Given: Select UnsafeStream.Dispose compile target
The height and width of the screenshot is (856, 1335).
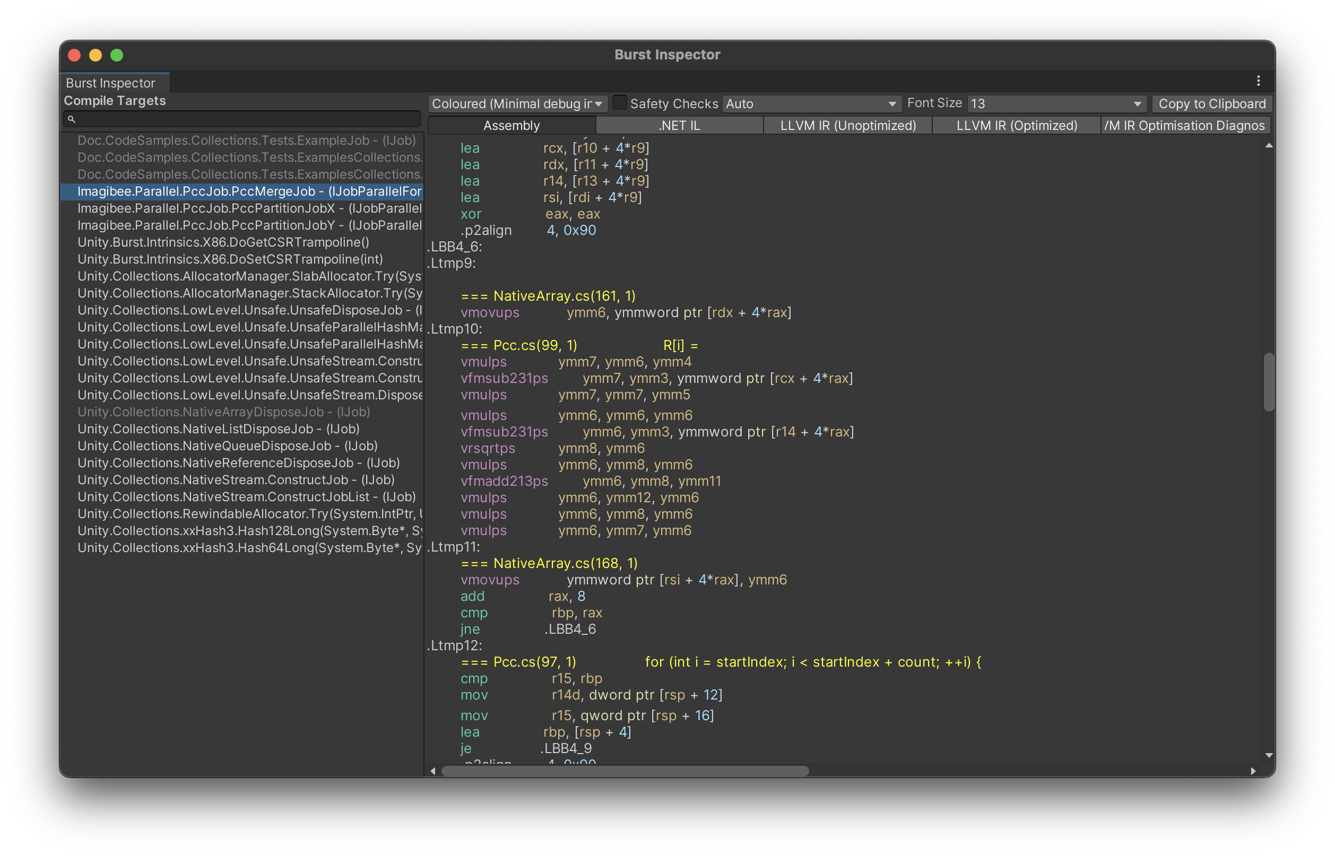Looking at the screenshot, I should pos(242,395).
